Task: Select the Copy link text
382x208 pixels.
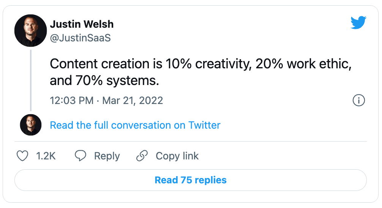Action: (x=177, y=156)
